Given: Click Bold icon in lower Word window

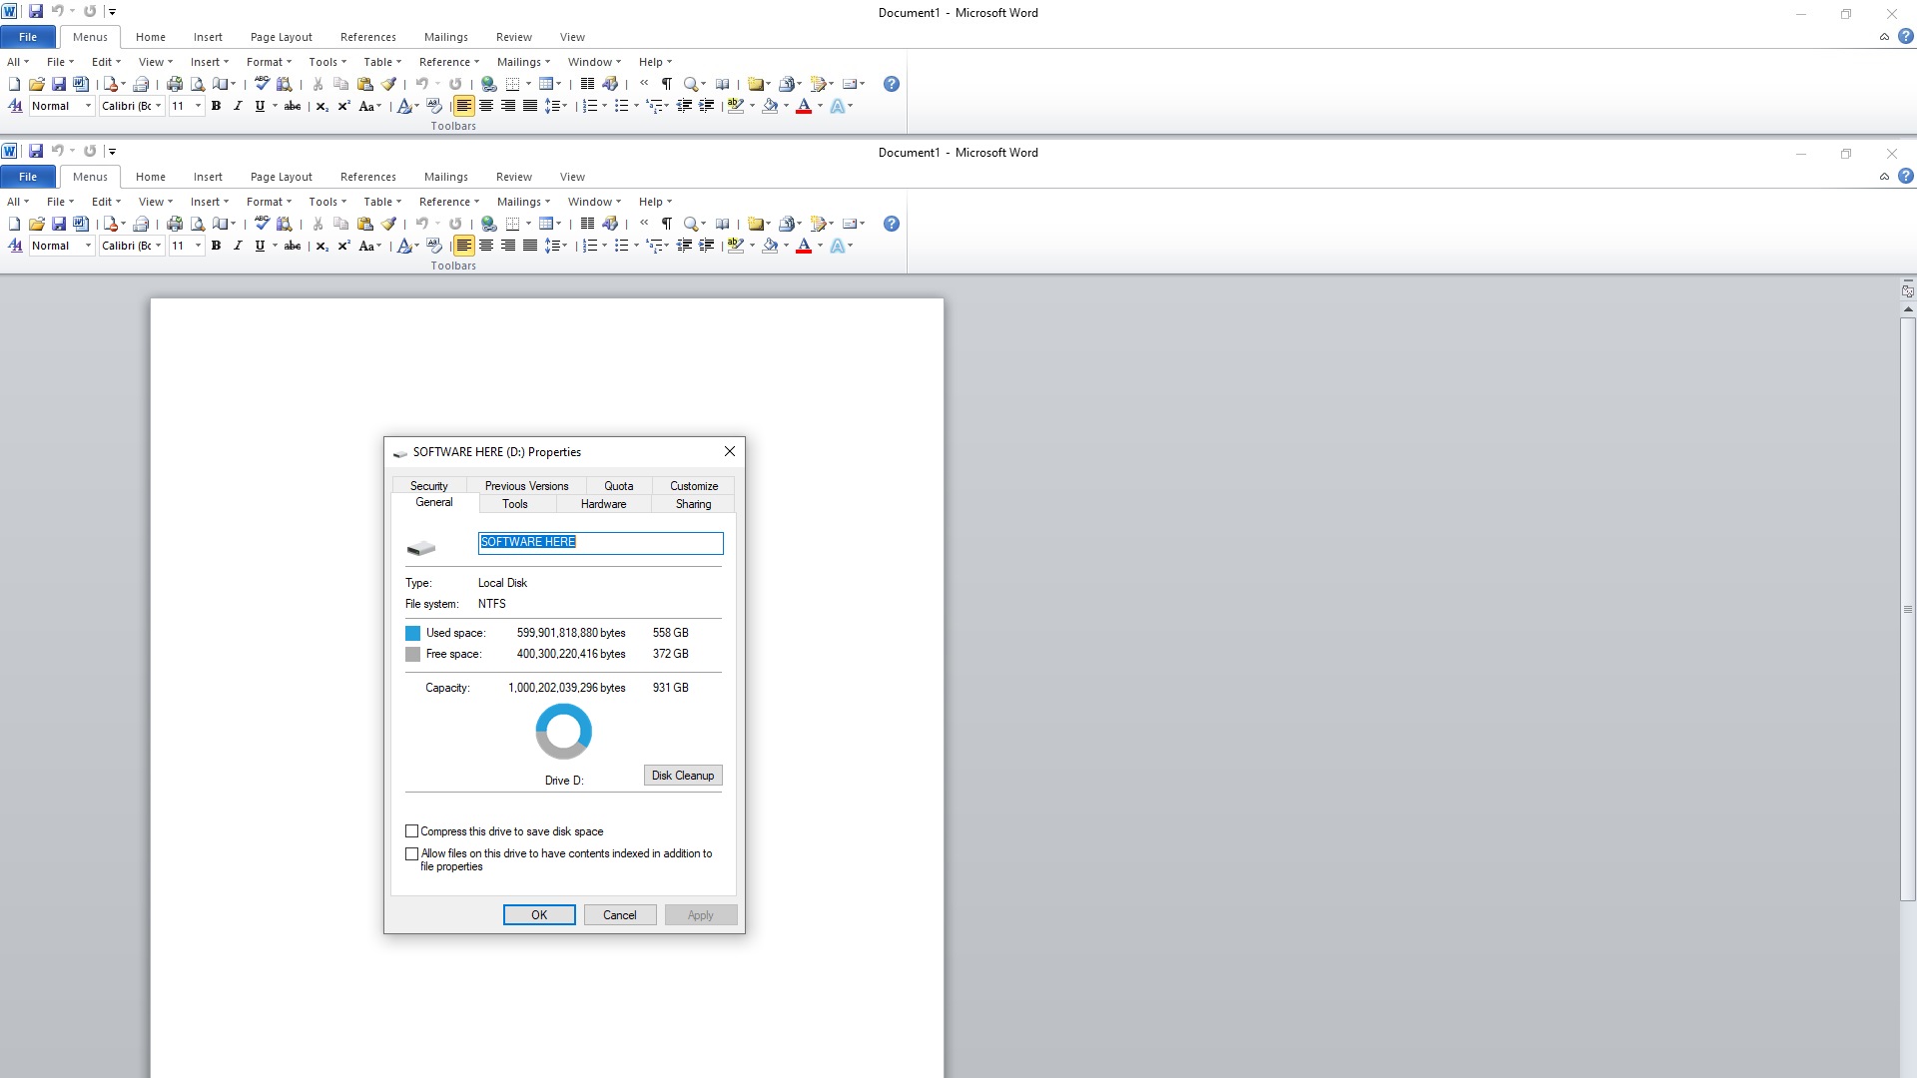Looking at the screenshot, I should (x=216, y=246).
